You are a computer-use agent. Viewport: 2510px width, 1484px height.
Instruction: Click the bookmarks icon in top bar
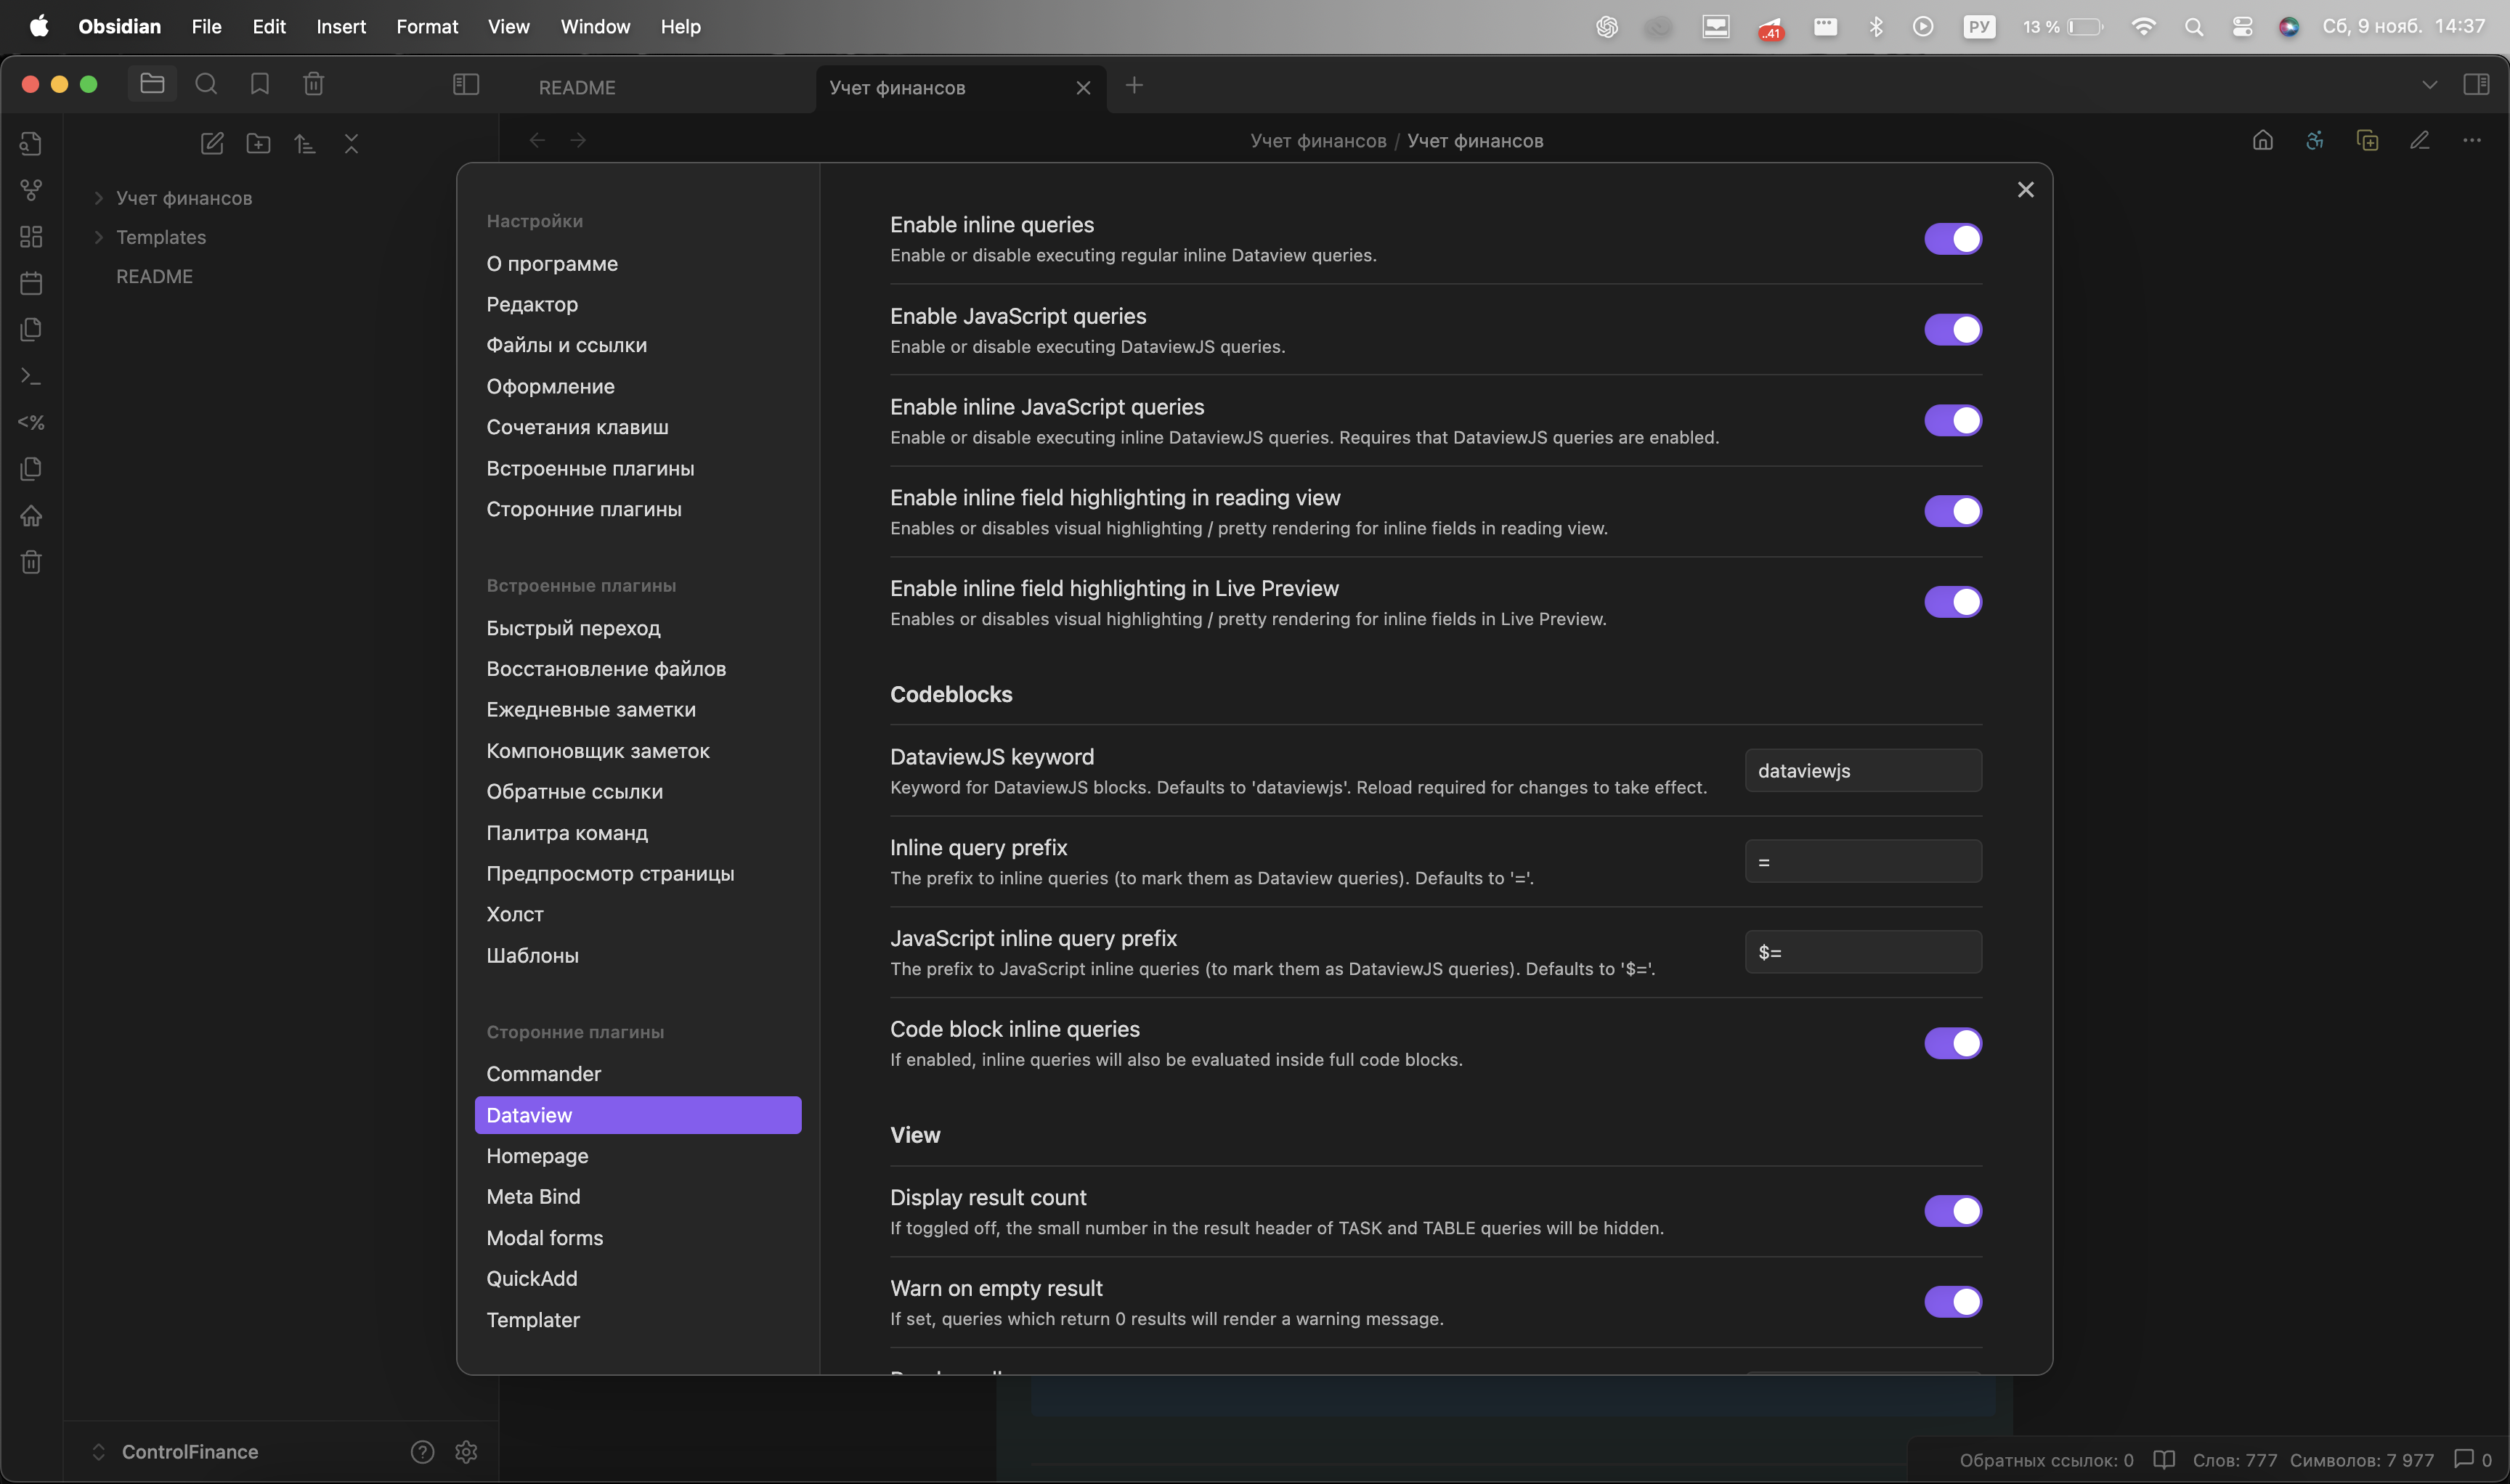(260, 84)
